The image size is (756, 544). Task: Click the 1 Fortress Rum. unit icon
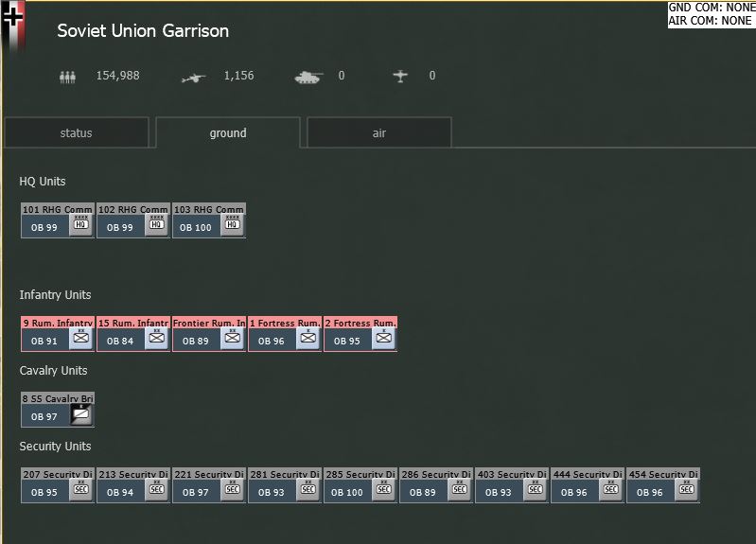point(308,338)
